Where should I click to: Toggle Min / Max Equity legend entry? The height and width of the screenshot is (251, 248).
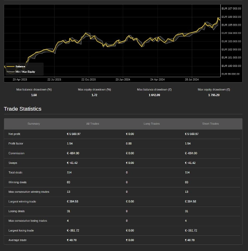[25, 72]
